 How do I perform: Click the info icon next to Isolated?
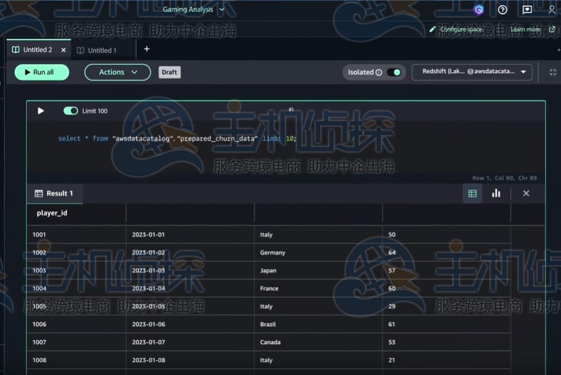pos(379,72)
